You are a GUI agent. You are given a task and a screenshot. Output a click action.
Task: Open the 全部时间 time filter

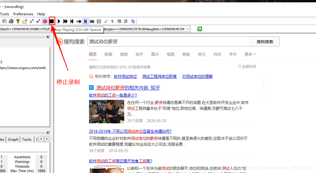pos(247,67)
